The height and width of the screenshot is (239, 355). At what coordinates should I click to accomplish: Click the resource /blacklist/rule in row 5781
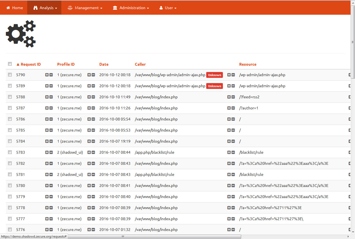coord(251,174)
